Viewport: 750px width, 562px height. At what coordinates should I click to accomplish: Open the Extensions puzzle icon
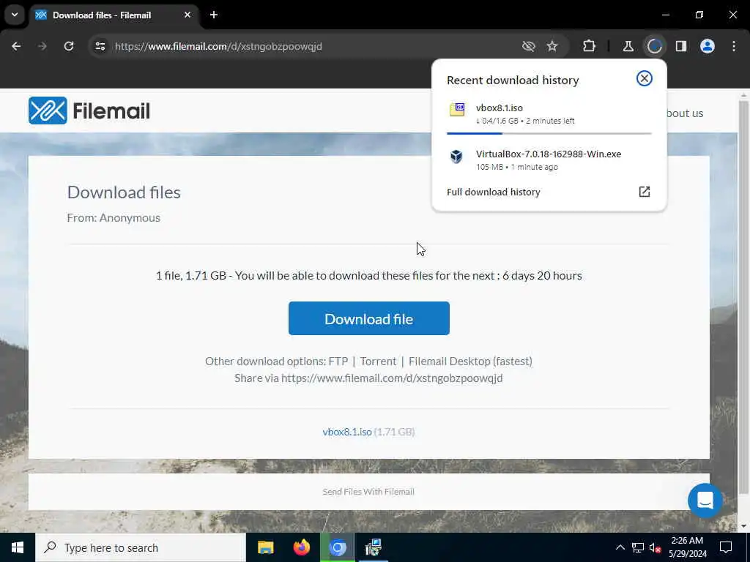[x=590, y=46]
